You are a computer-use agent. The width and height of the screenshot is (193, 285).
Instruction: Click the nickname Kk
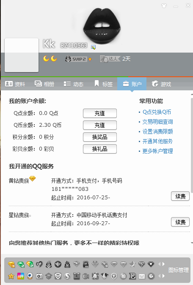pyautogui.click(x=49, y=44)
